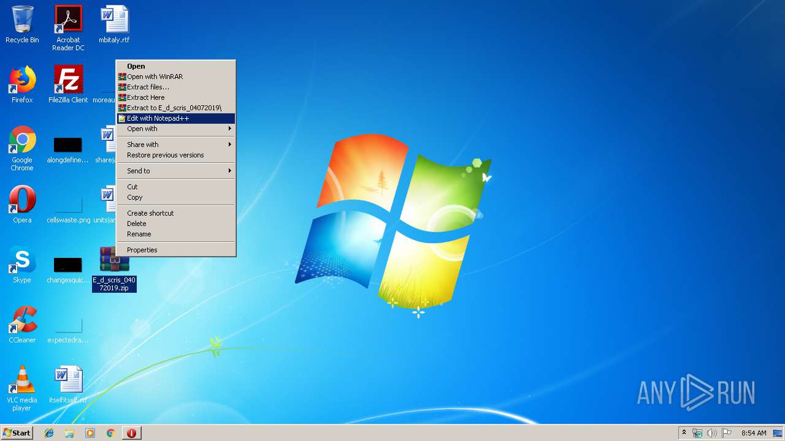
Task: Choose Open with WinRAR
Action: (x=176, y=77)
